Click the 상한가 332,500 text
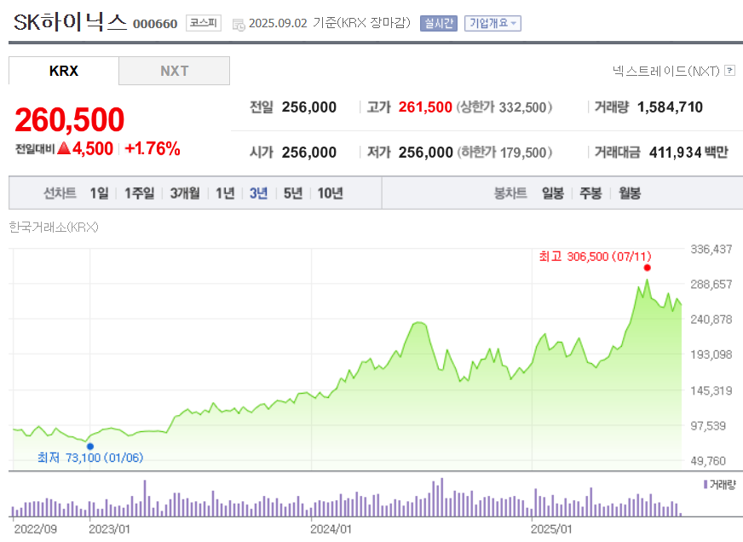This screenshot has width=743, height=542. click(x=504, y=107)
